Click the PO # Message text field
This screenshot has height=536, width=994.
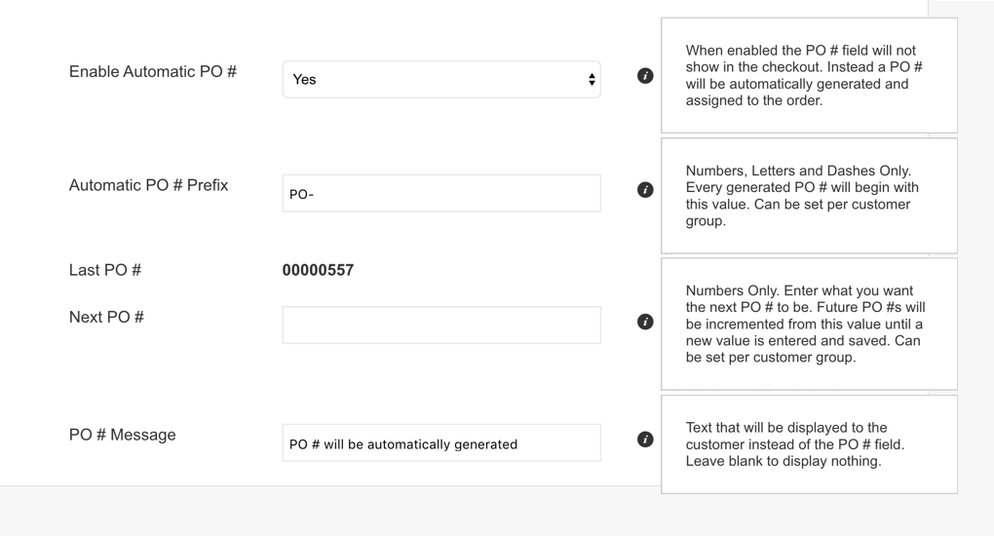click(x=441, y=442)
